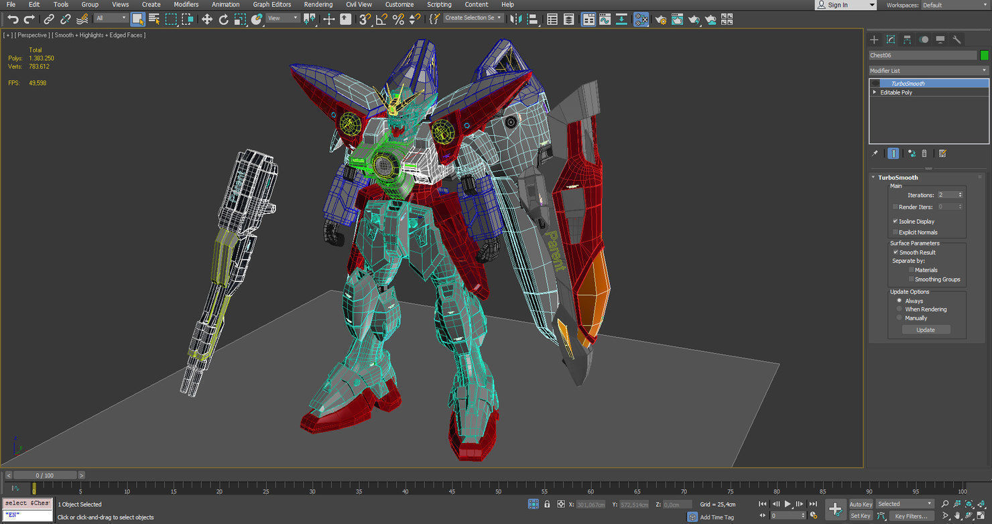This screenshot has width=992, height=524.
Task: Activate the Select and Scale tool
Action: tap(241, 19)
